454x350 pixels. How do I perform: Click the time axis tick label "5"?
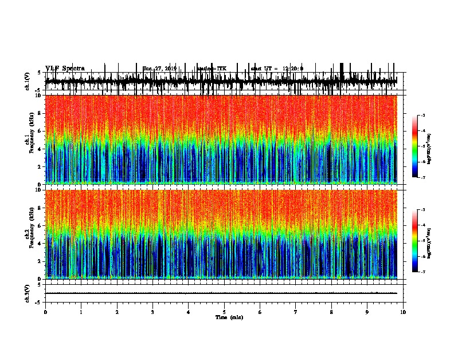click(224, 312)
